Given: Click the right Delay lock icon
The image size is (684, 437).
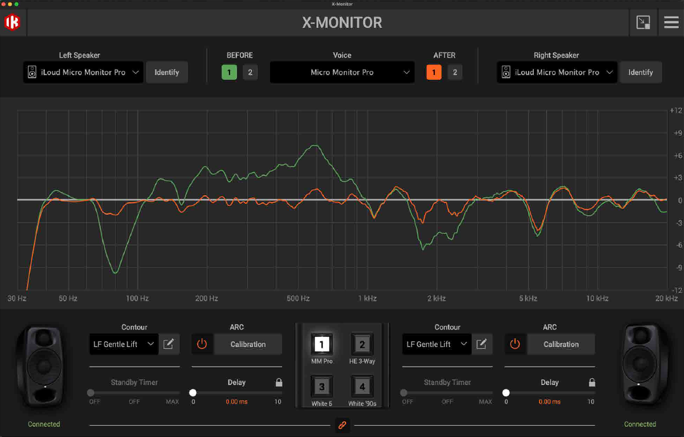Looking at the screenshot, I should [592, 383].
